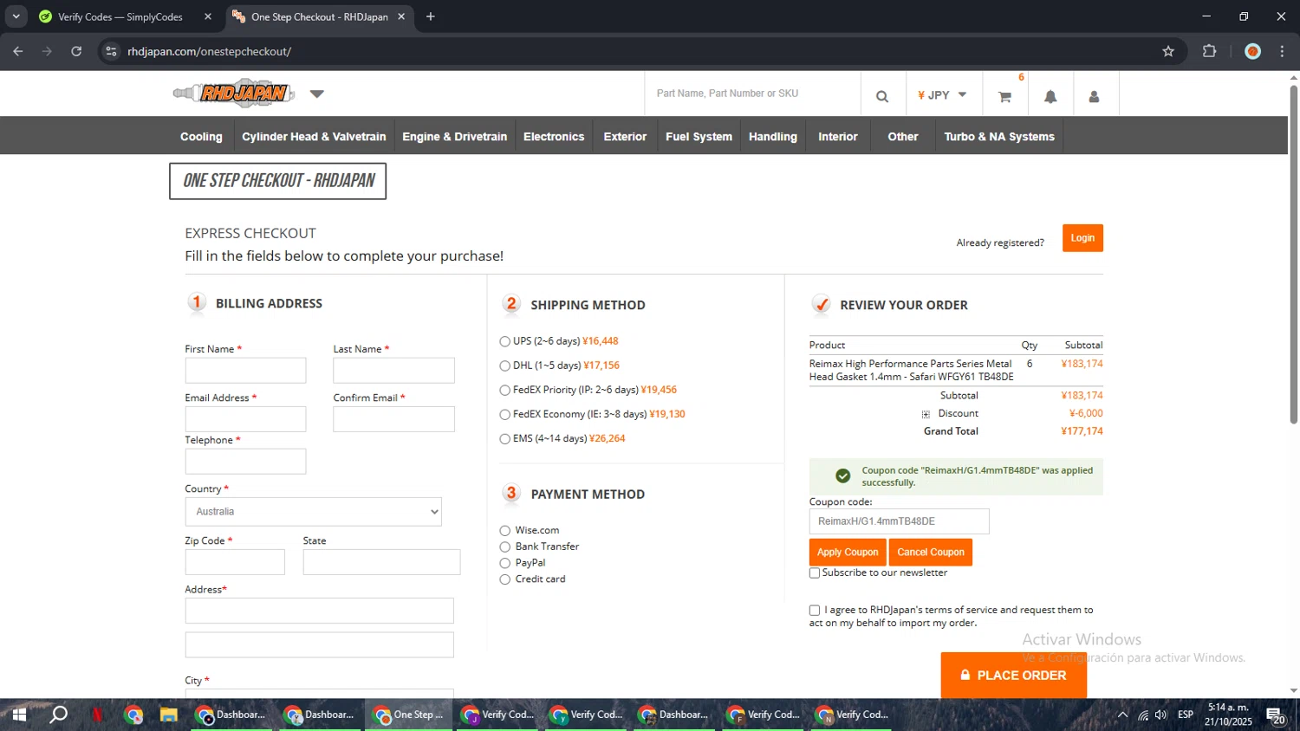Viewport: 1300px width, 731px height.
Task: Switch to Verify Codes — SimplyCodes tab
Action: click(x=120, y=16)
